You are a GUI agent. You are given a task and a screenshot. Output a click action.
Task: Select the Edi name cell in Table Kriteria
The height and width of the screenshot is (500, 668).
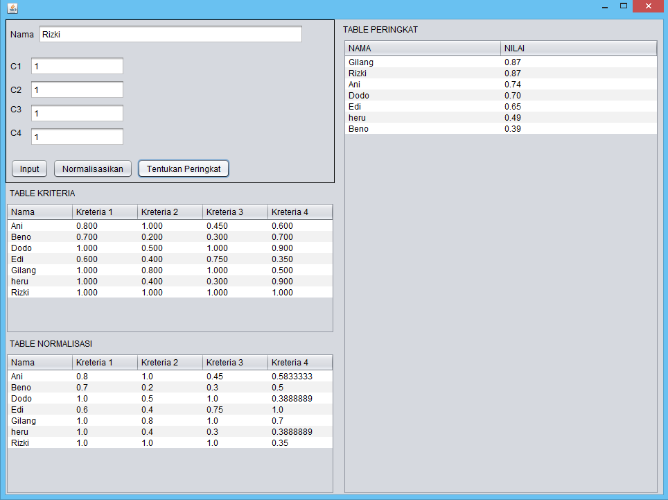[40, 259]
